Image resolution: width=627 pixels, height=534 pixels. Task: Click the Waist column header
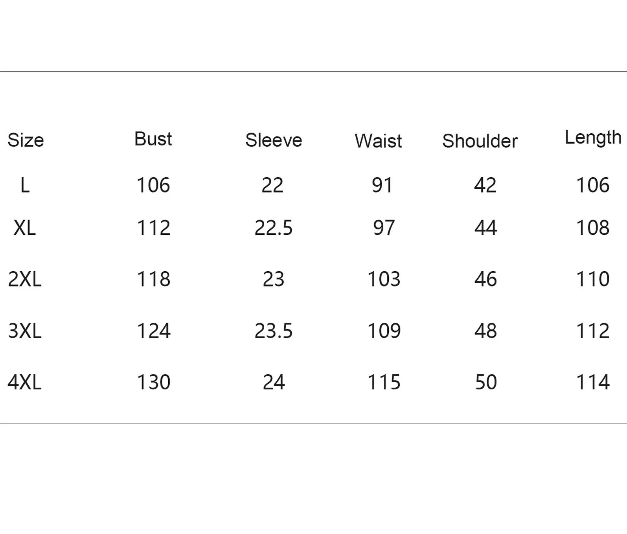click(x=378, y=141)
